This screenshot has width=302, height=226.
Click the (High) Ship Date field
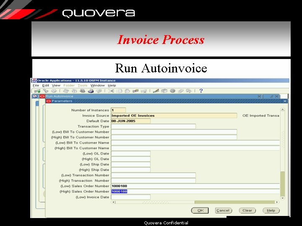point(130,169)
